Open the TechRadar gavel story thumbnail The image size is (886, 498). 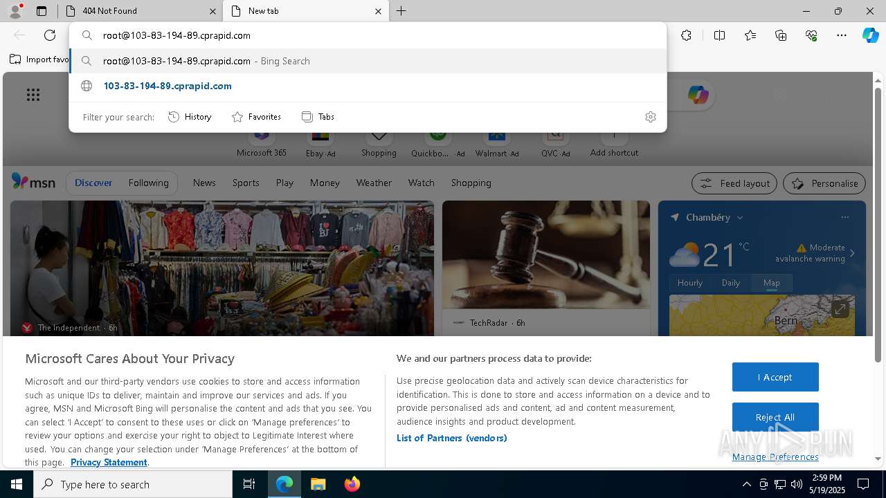tap(546, 255)
